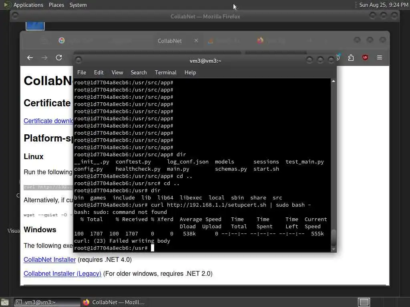The image size is (410, 307).
Task: Click the wget --quiet command text
Action: coord(48,215)
